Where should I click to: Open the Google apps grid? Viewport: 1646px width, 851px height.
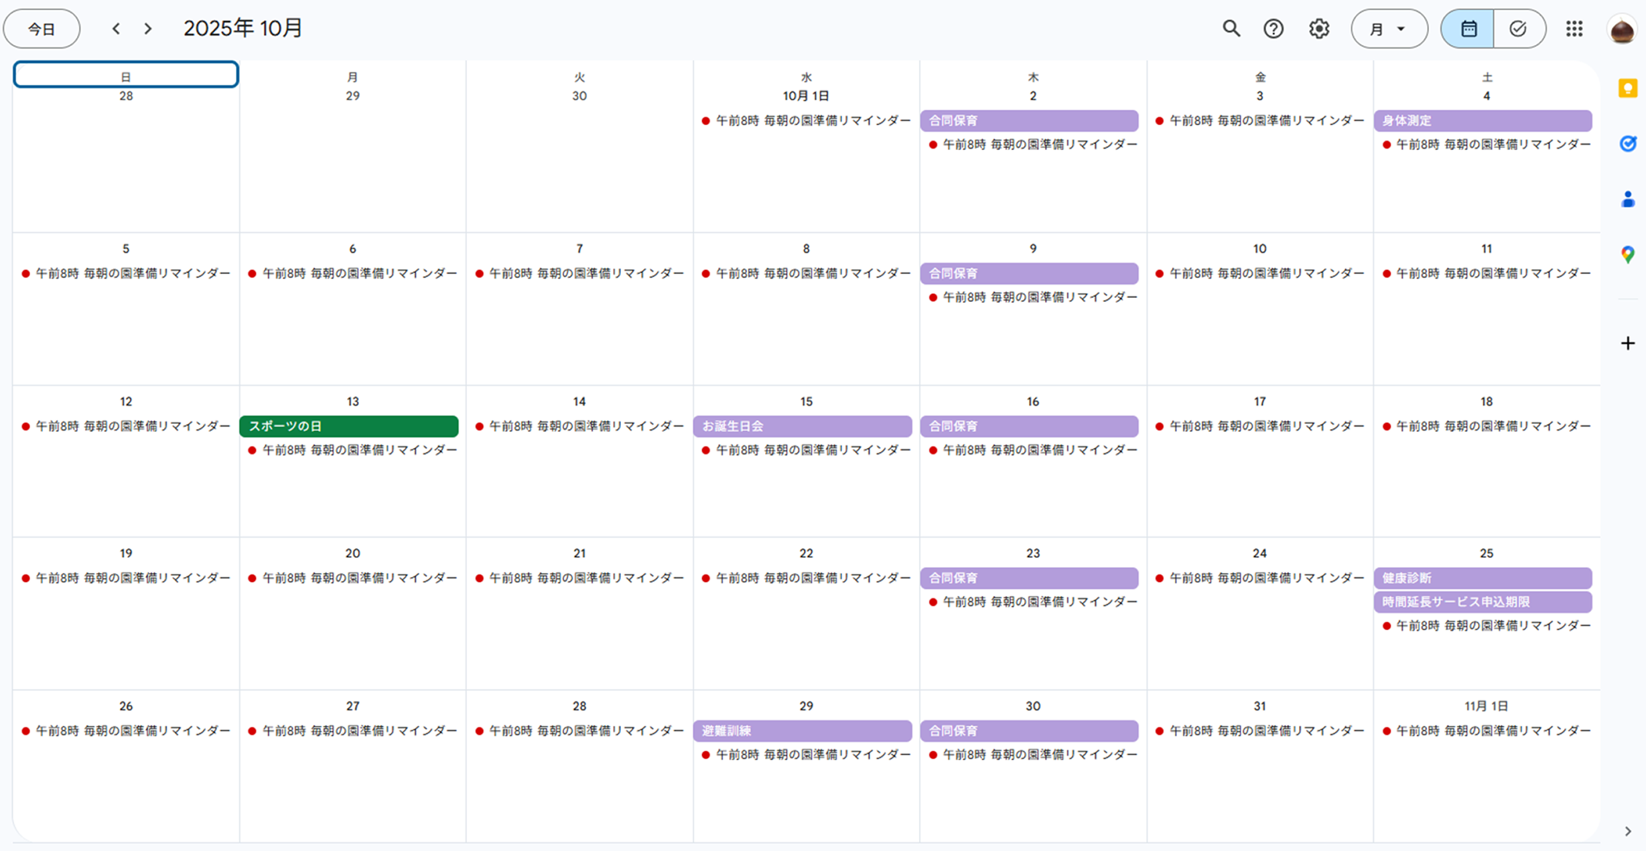tap(1574, 29)
